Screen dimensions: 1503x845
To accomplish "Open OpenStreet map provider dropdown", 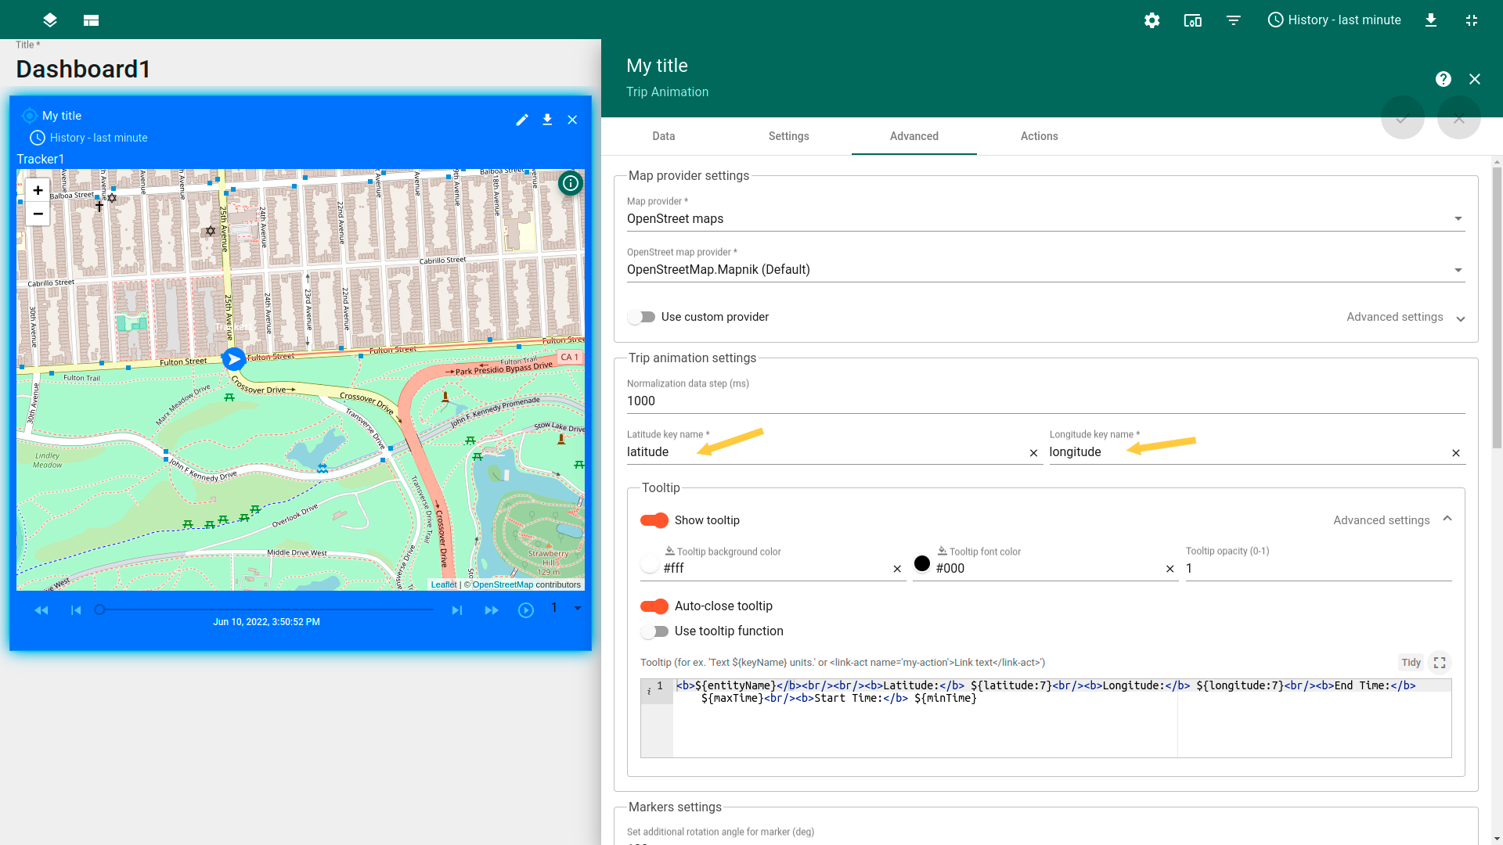I will pos(1046,270).
